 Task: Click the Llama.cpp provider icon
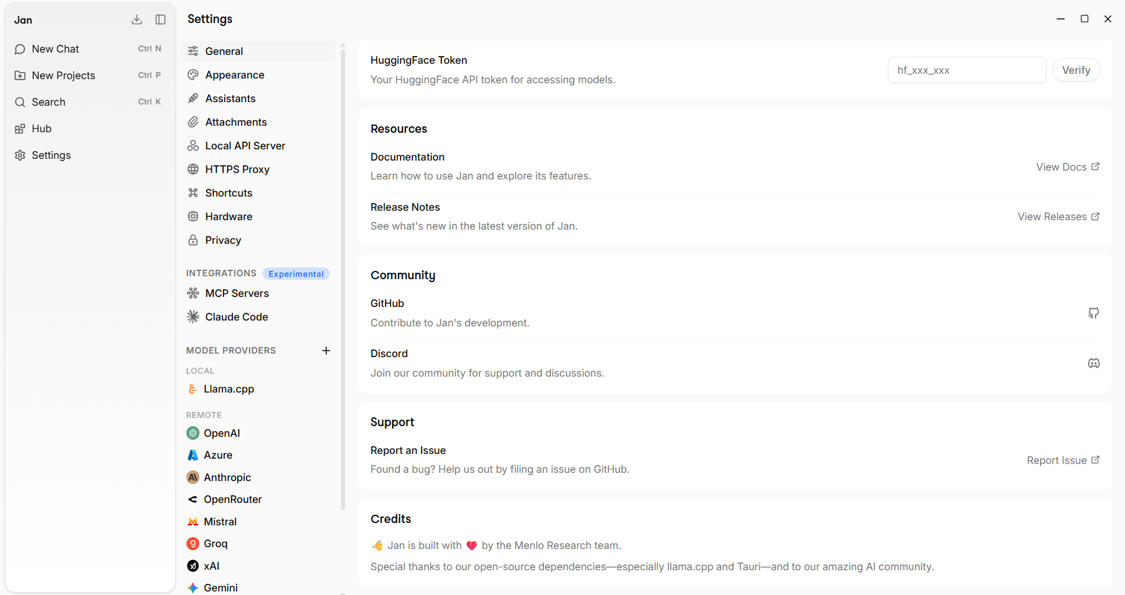tap(193, 389)
